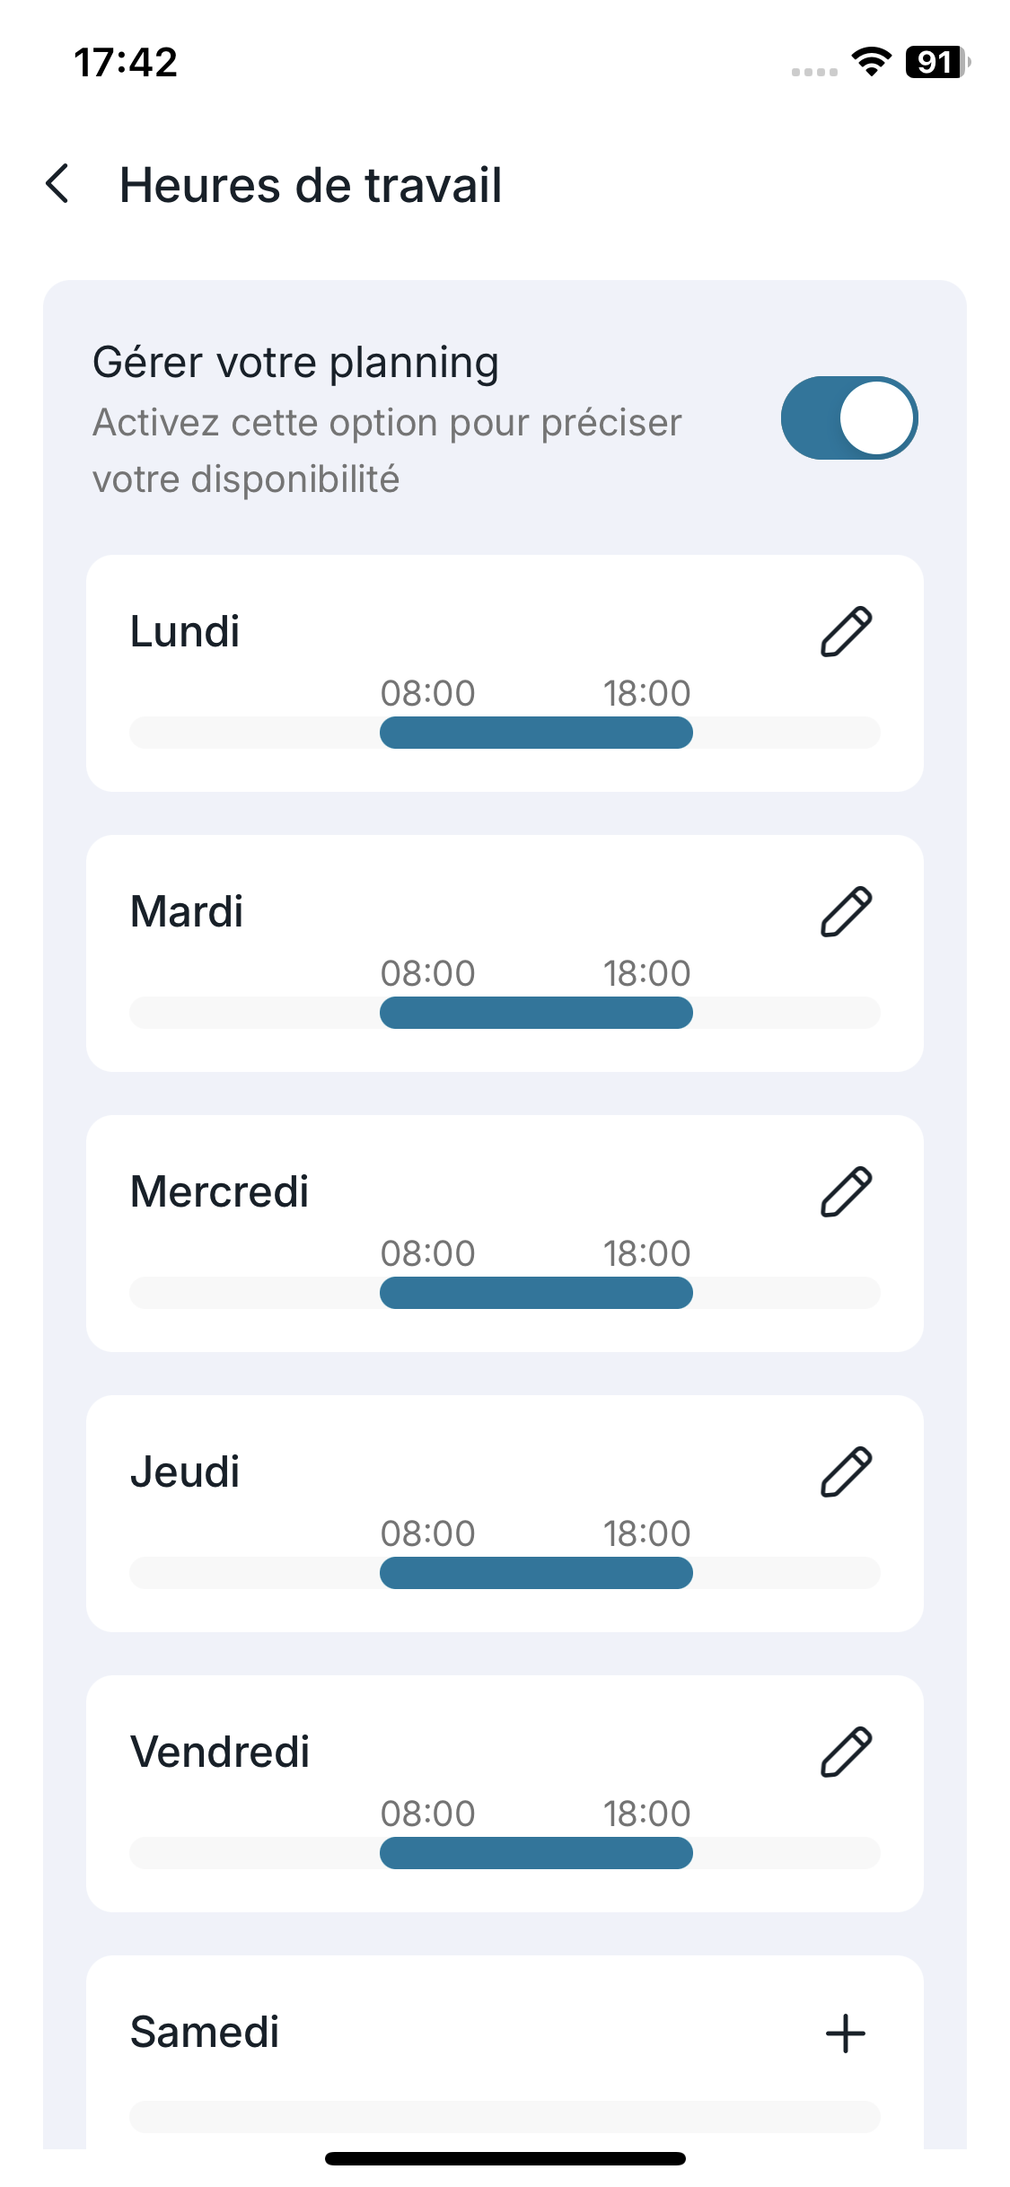The image size is (1010, 2187).
Task: Click the Lundi 08:00 start time label
Action: tap(427, 693)
